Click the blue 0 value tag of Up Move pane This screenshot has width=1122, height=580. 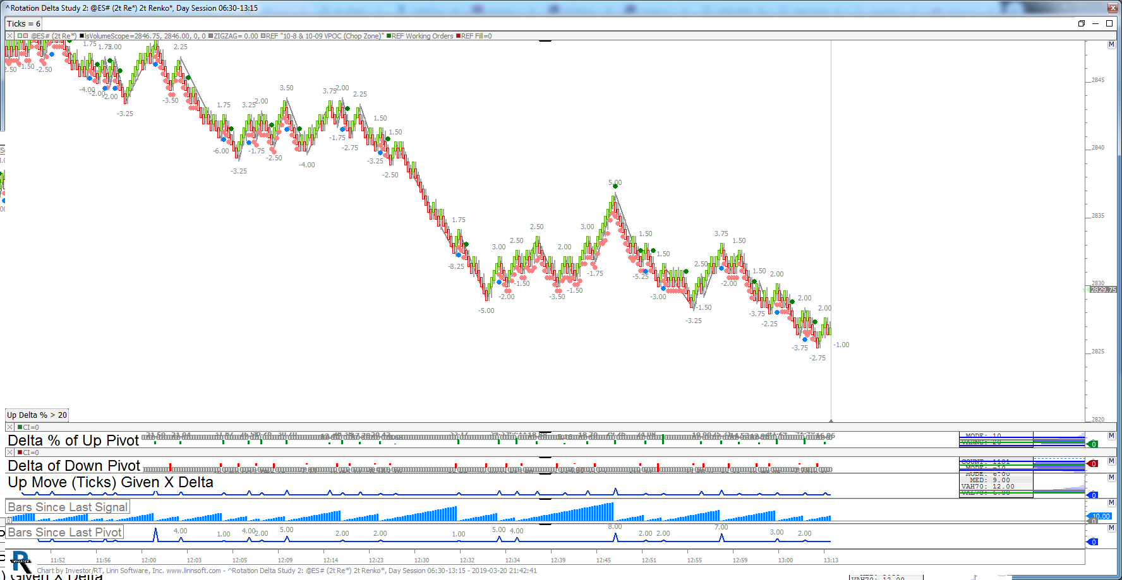[x=1093, y=495]
